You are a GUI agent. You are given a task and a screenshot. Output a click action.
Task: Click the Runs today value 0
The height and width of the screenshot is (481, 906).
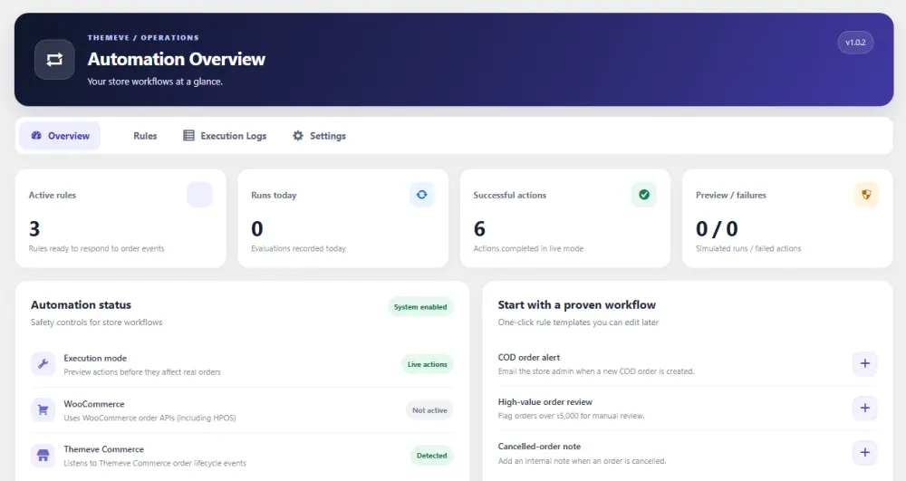(257, 229)
